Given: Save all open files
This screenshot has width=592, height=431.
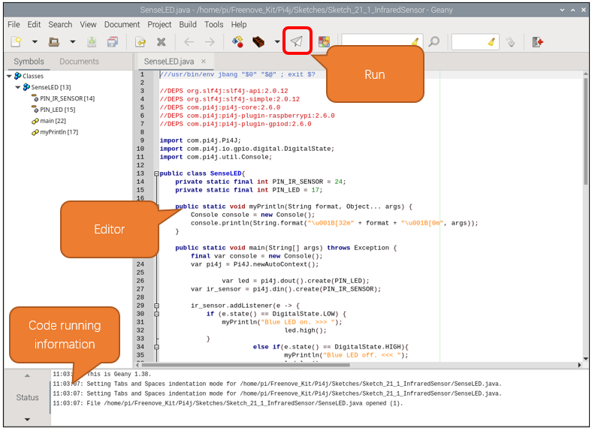Looking at the screenshot, I should (113, 41).
